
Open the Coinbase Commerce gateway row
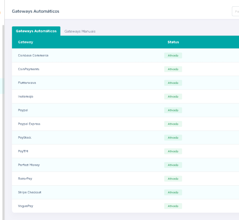[x=33, y=55]
